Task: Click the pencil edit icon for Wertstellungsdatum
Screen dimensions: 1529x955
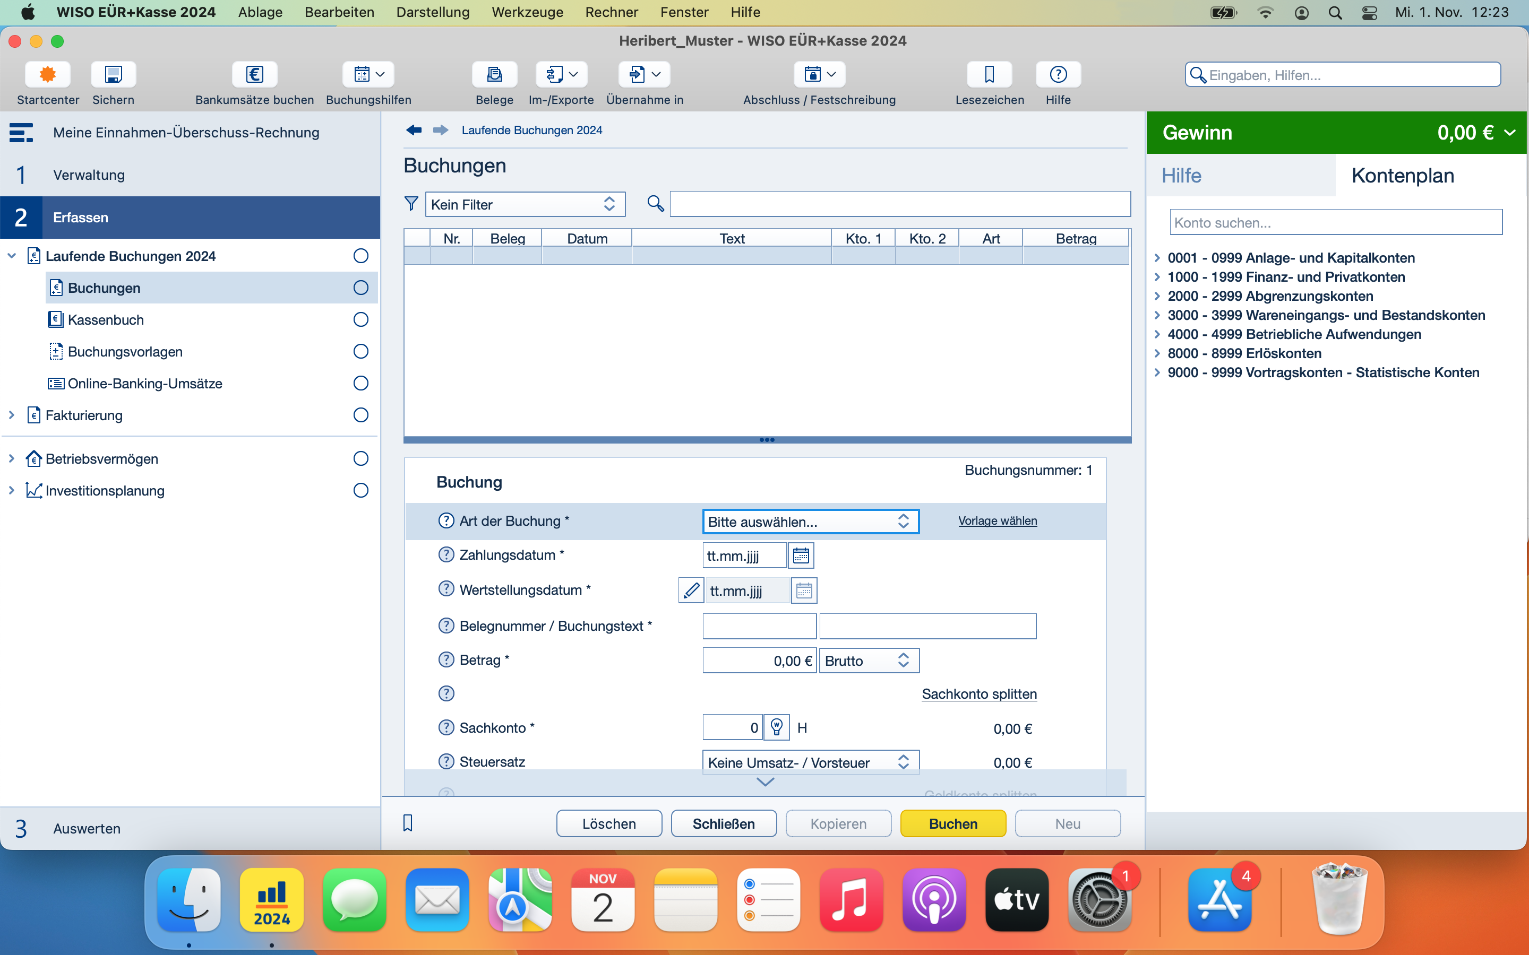Action: tap(691, 591)
